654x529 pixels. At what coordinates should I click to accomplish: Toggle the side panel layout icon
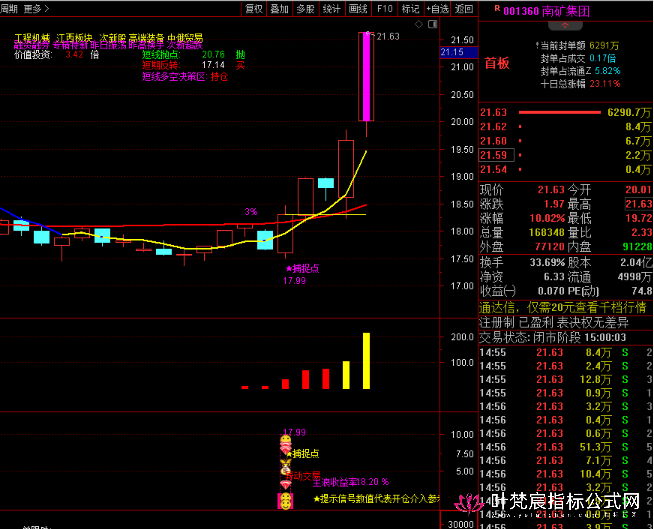433,24
